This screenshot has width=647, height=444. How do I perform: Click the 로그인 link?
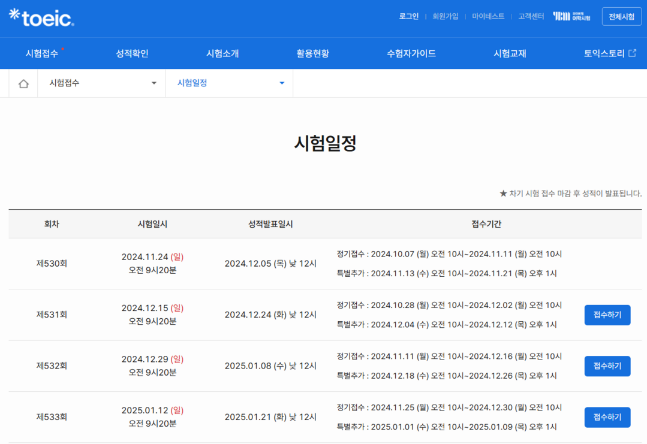[409, 17]
